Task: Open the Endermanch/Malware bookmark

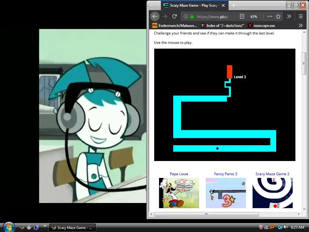Action: [x=175, y=25]
